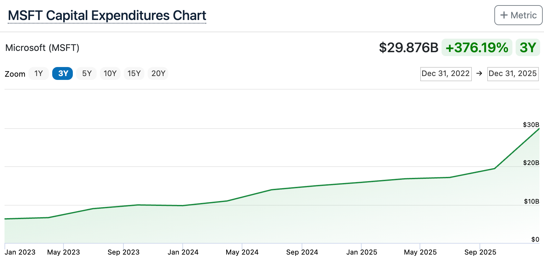The height and width of the screenshot is (261, 544).
Task: Click the Jan 2024 x-axis label
Action: 183,252
